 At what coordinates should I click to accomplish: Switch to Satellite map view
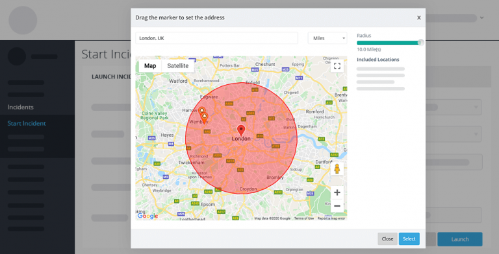(x=177, y=65)
